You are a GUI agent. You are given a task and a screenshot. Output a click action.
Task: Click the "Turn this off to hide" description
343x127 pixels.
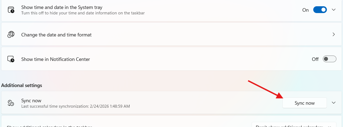(83, 13)
